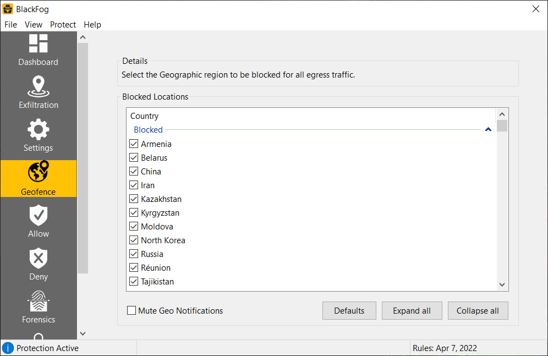Select the North Korea country name
The image size is (548, 356).
[163, 240]
